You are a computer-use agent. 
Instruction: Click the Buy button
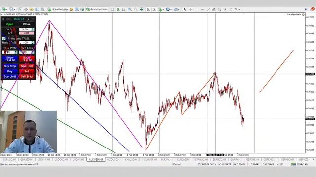(x=10, y=71)
